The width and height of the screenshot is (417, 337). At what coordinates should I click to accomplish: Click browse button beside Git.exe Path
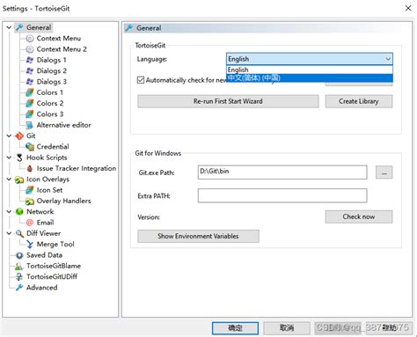[x=384, y=172]
